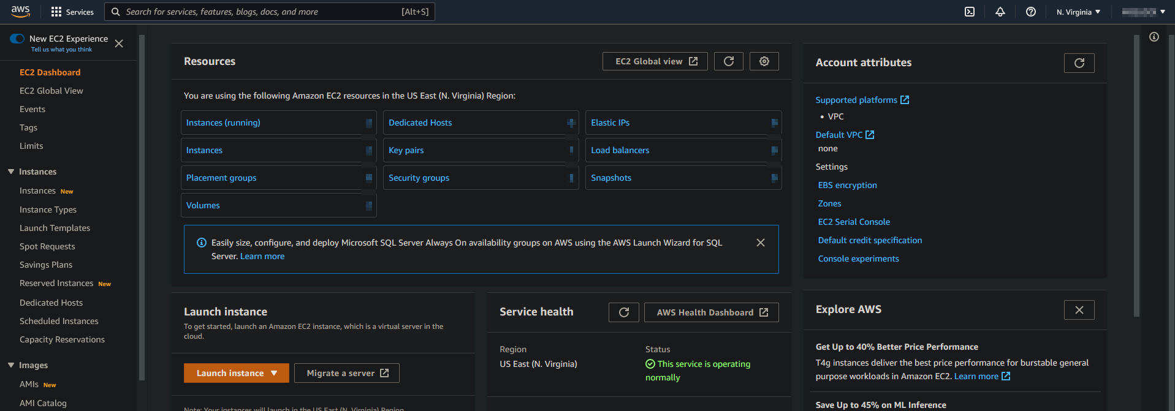The image size is (1175, 411).
Task: Click the sidebar vertical scrollbar
Action: click(x=142, y=208)
